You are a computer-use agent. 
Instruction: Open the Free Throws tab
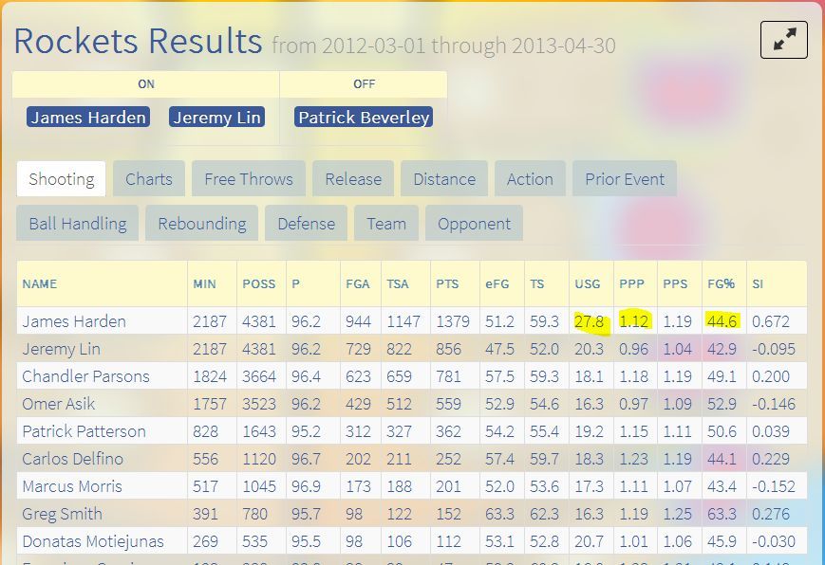[249, 179]
